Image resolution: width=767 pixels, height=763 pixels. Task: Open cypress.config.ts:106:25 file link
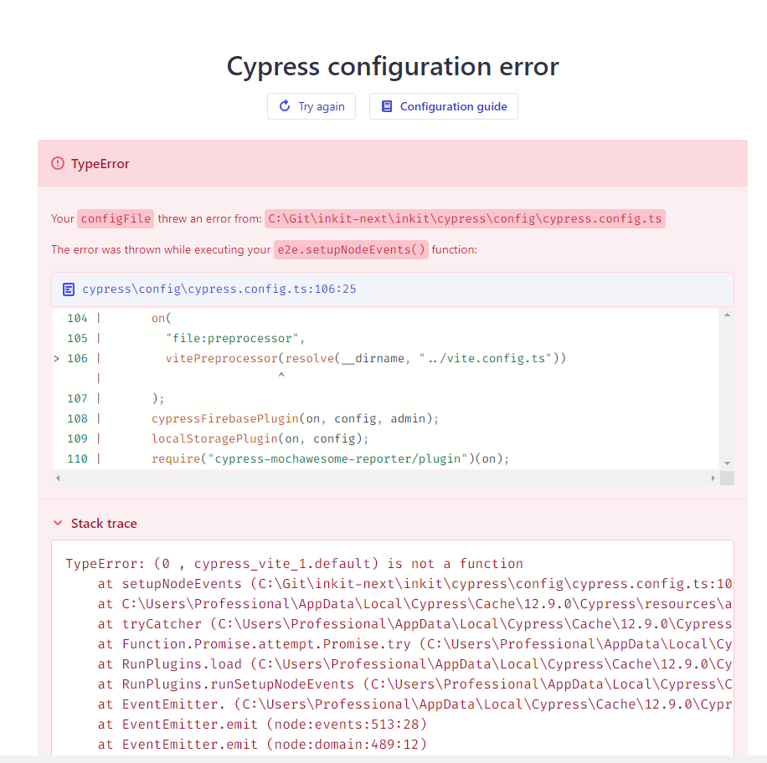tap(219, 289)
